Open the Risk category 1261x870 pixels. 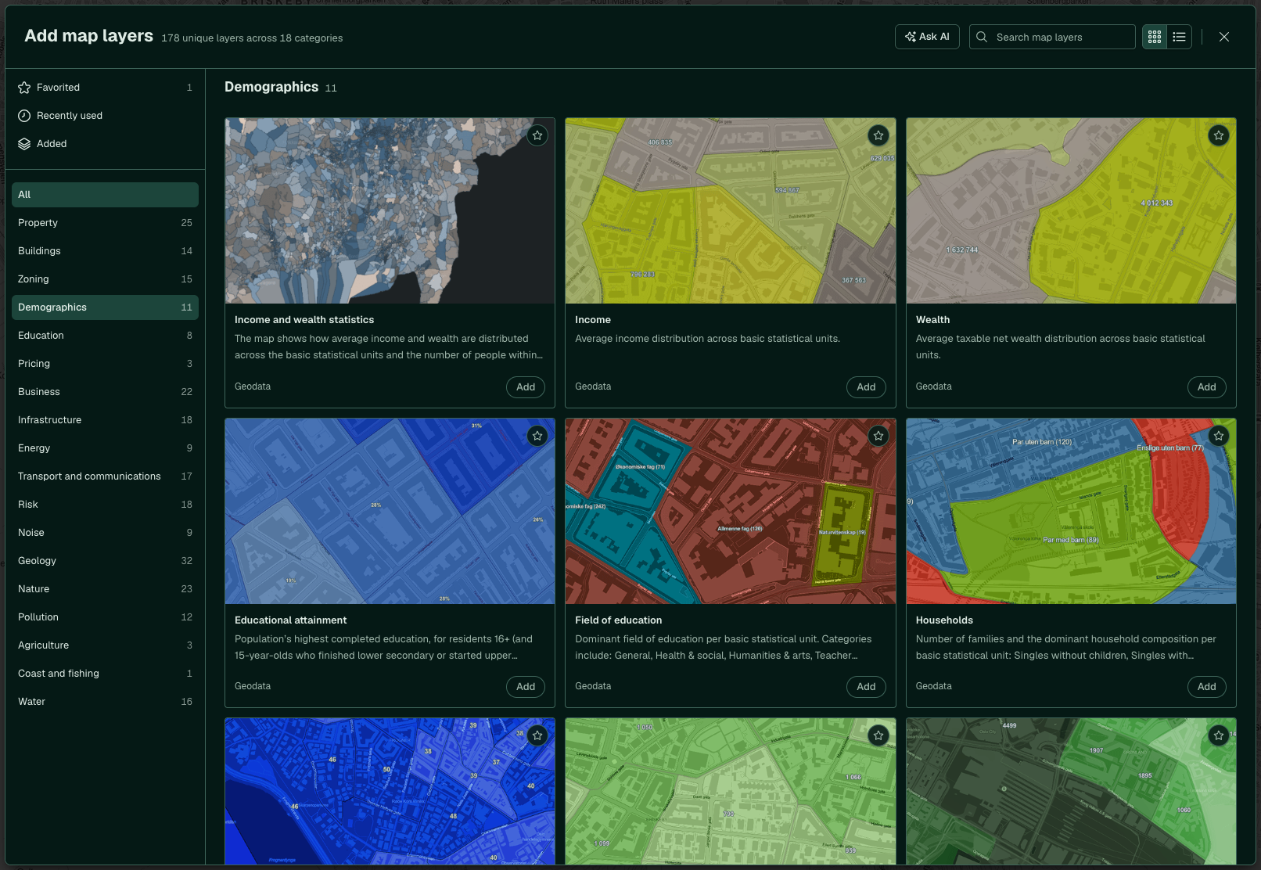105,505
